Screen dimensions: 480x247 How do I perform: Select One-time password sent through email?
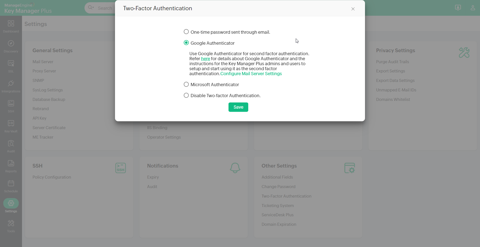(x=186, y=32)
